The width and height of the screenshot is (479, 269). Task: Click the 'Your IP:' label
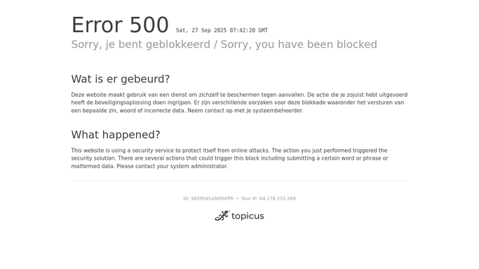pyautogui.click(x=249, y=198)
